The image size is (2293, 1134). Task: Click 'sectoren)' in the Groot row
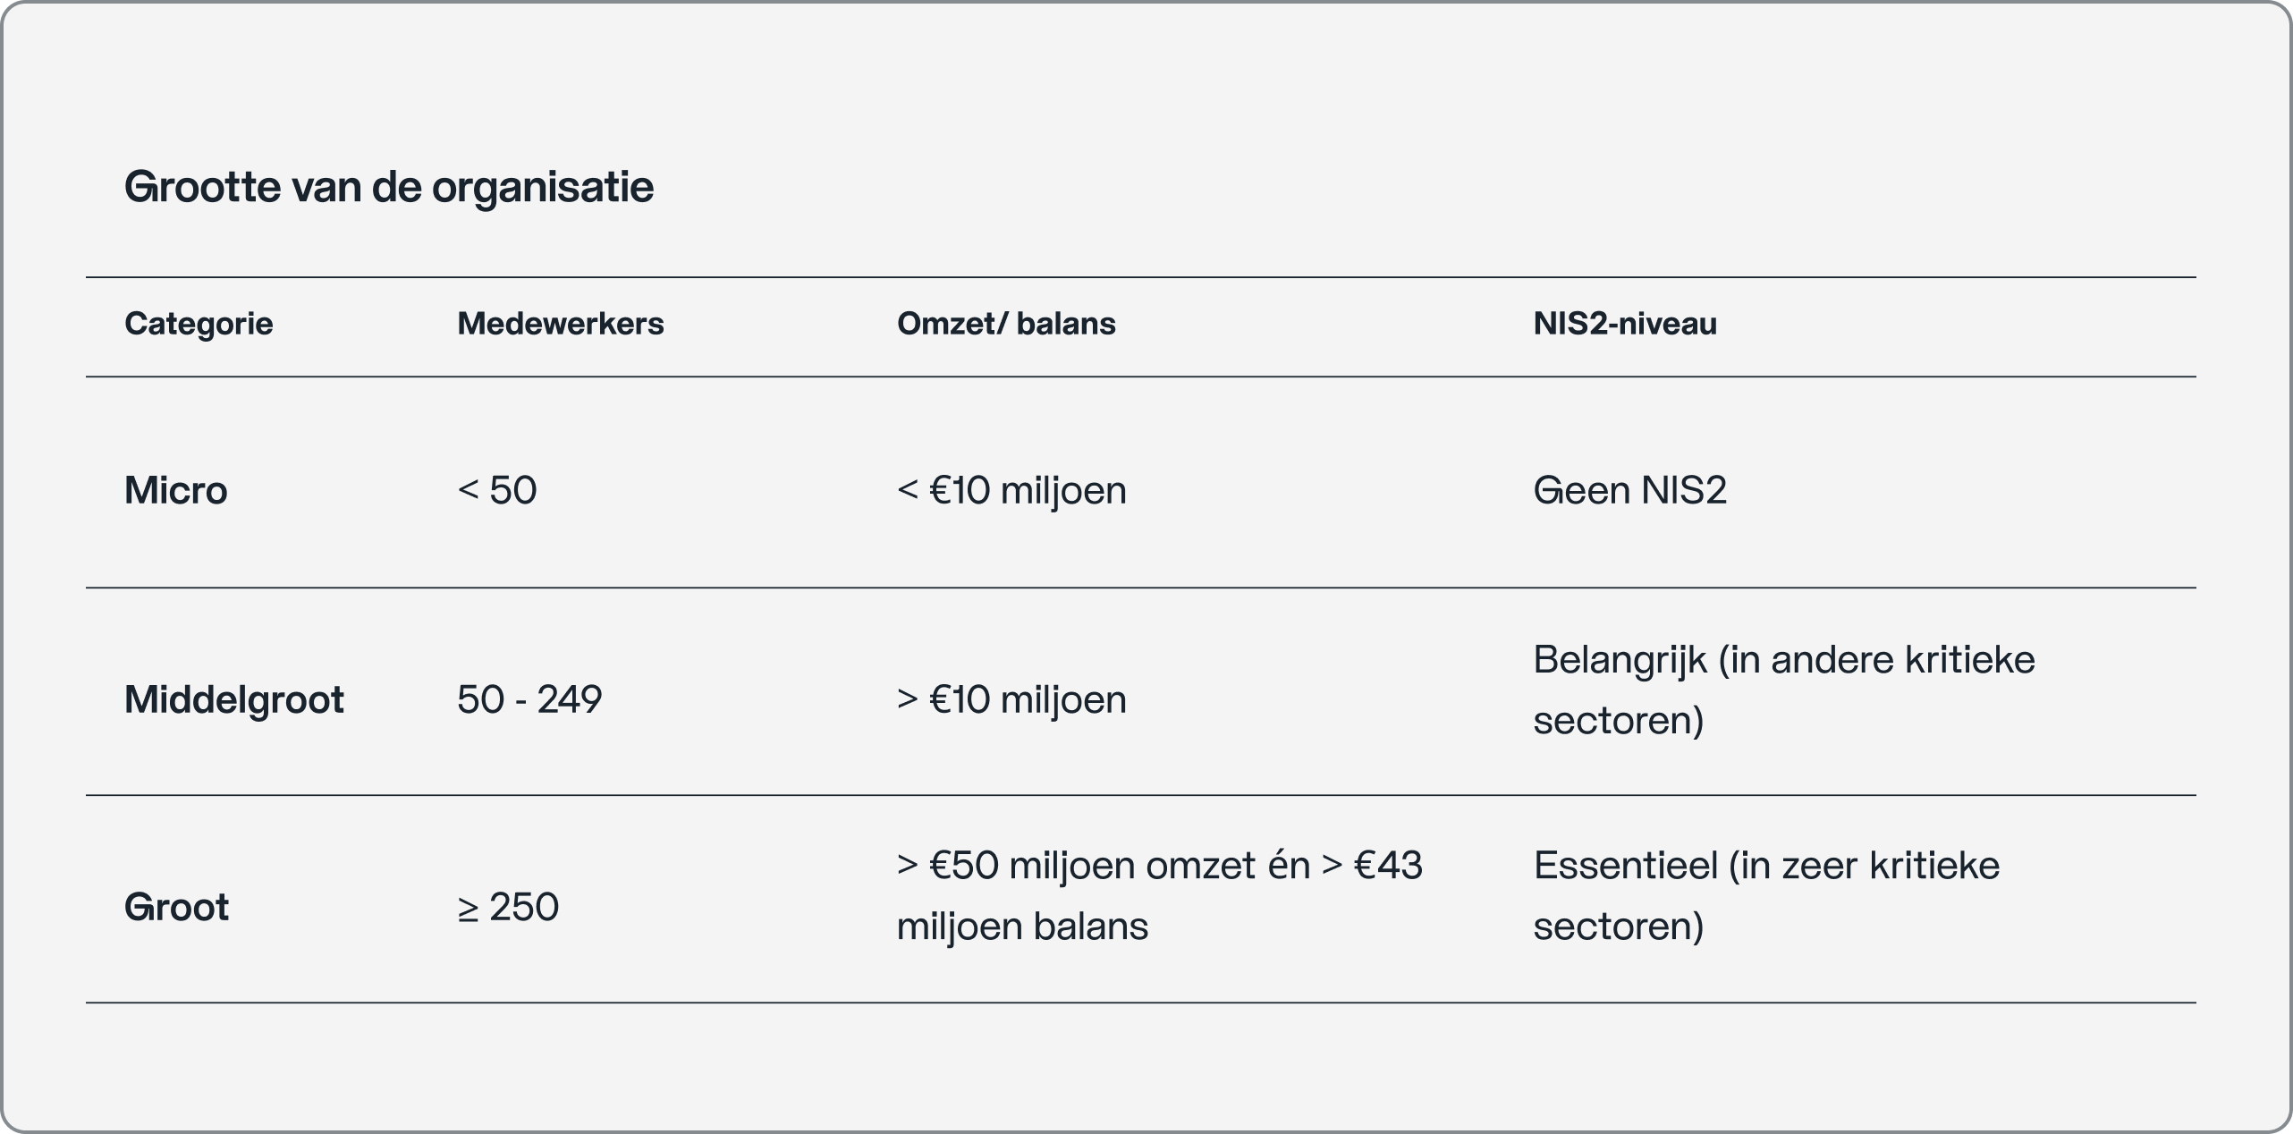(x=1619, y=927)
